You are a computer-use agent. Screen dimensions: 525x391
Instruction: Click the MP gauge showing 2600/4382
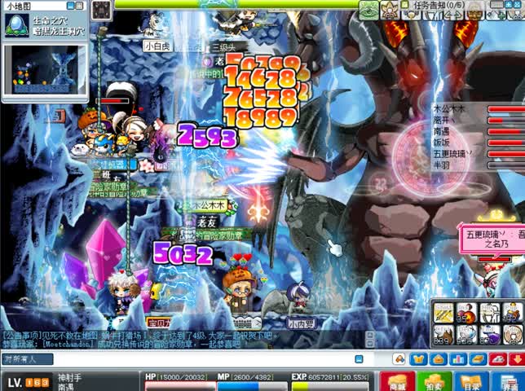[252, 385]
